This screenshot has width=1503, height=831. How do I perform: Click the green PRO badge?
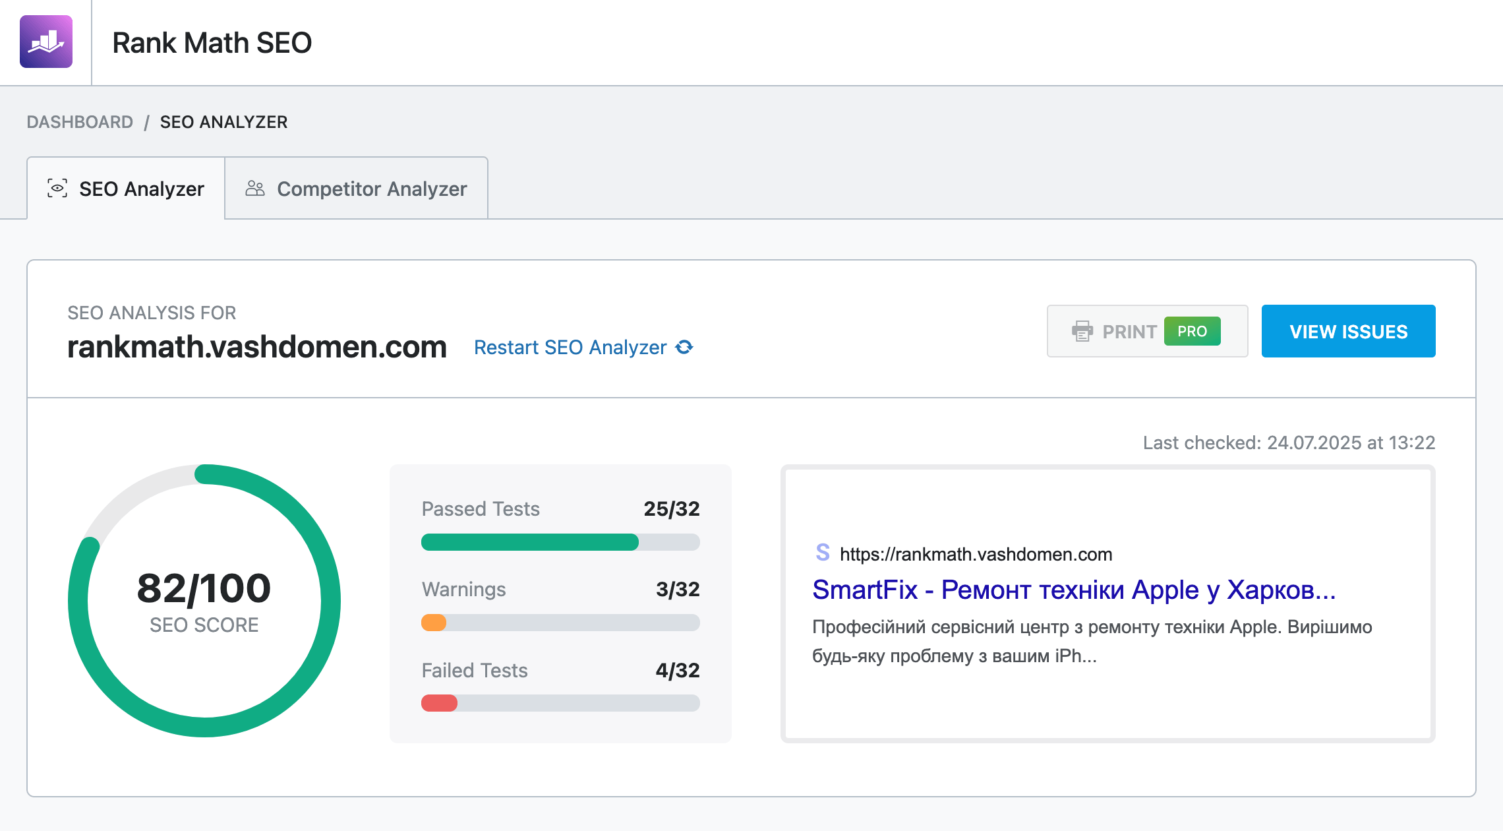(x=1192, y=331)
